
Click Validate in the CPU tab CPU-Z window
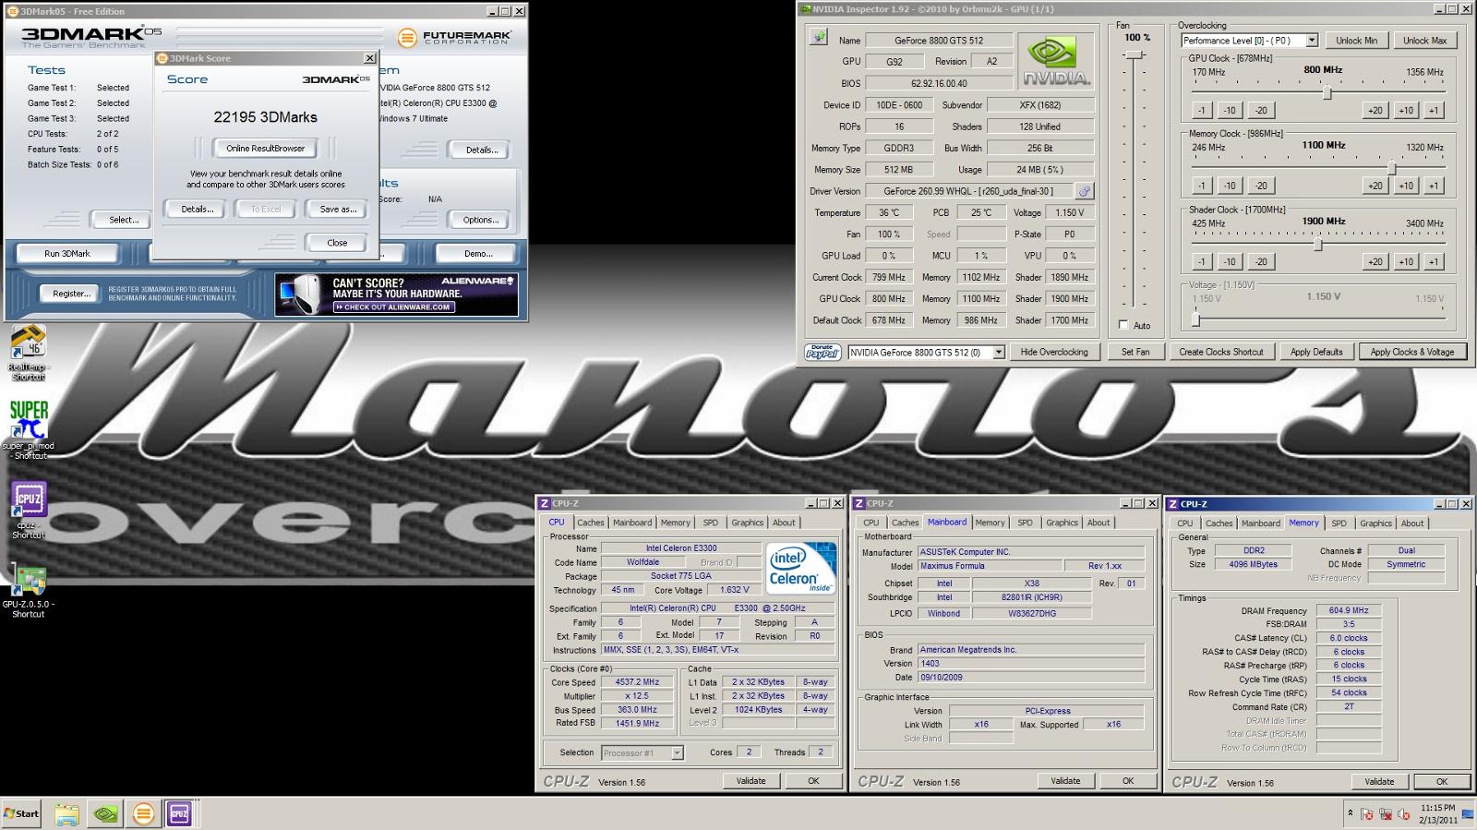pos(751,781)
